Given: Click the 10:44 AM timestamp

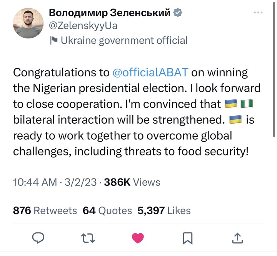Looking at the screenshot, I should (x=35, y=182).
